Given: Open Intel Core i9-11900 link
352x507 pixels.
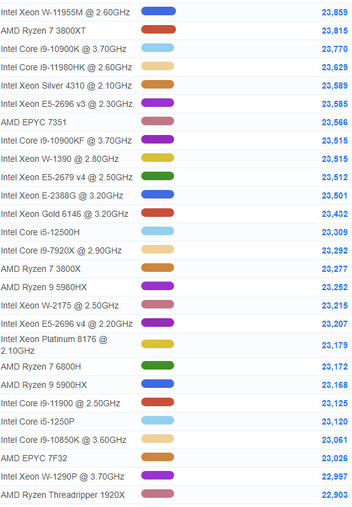Looking at the screenshot, I should point(61,404).
